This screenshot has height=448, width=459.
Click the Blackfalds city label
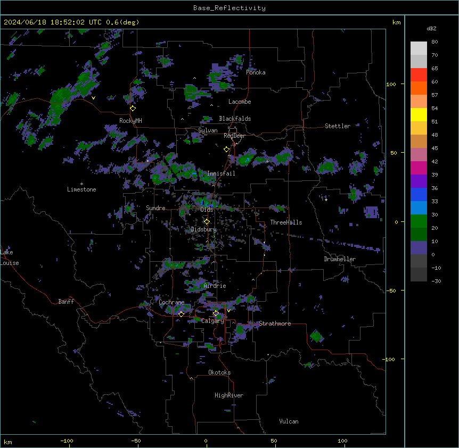235,119
